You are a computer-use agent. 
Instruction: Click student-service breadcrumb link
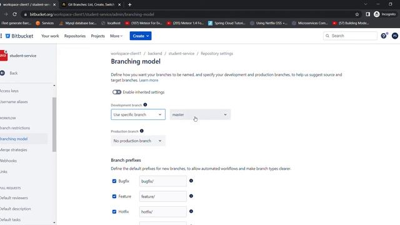181,54
